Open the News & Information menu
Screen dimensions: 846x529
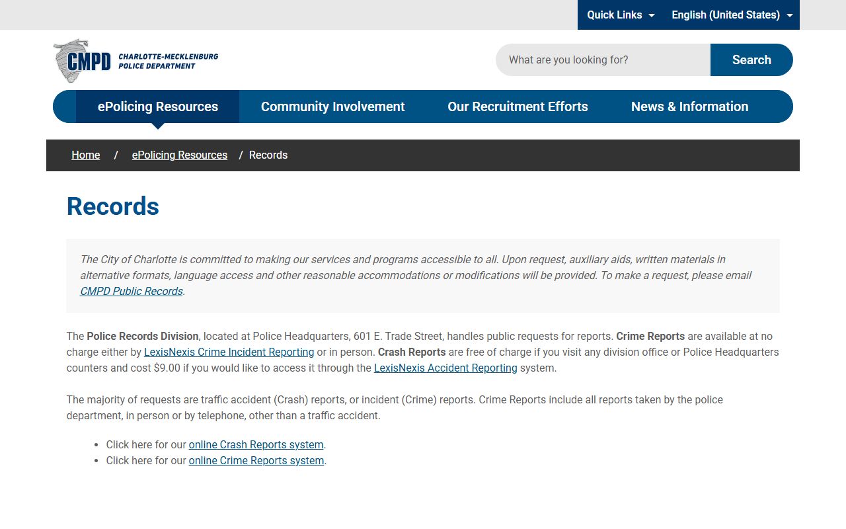tap(689, 106)
